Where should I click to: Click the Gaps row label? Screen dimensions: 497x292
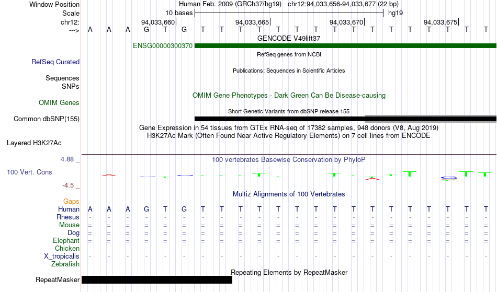click(x=71, y=202)
